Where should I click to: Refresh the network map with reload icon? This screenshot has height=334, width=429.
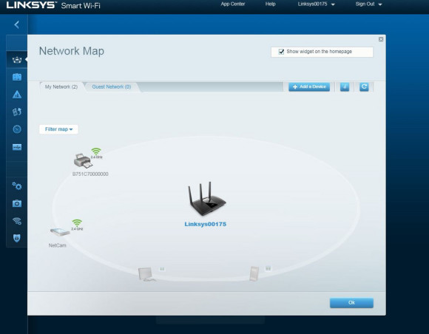tap(364, 87)
